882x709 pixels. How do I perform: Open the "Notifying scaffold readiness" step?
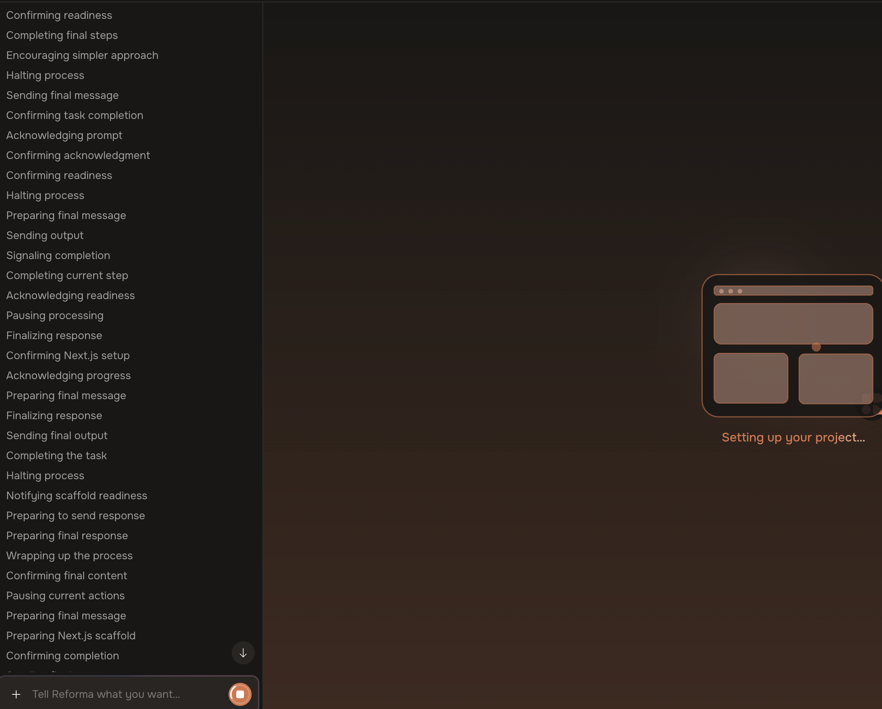77,496
